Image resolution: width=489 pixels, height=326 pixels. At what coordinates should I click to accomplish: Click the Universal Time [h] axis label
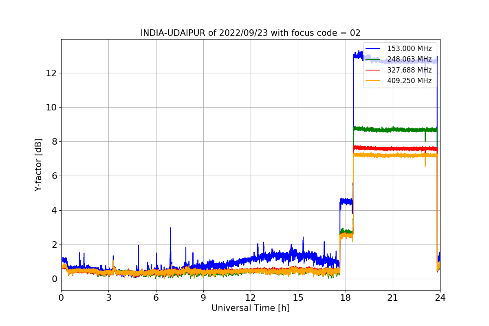(251, 308)
